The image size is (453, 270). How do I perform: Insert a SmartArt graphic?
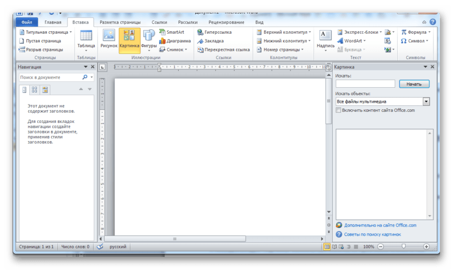[172, 32]
